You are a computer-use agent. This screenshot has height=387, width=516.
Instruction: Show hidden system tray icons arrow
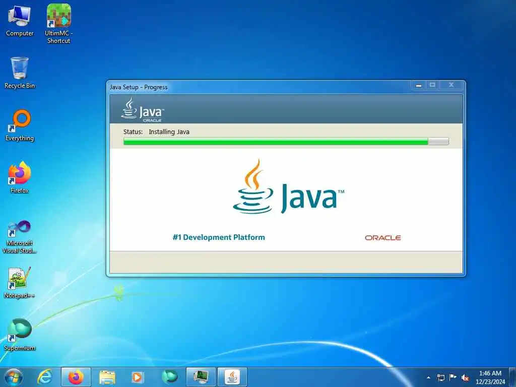[x=428, y=377]
